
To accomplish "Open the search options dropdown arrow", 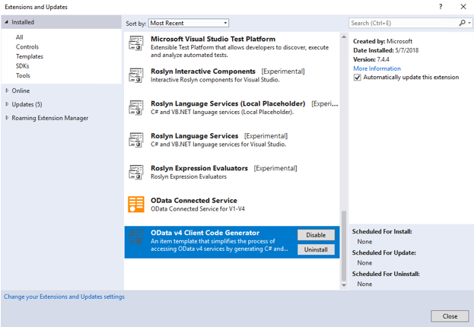I will [469, 23].
